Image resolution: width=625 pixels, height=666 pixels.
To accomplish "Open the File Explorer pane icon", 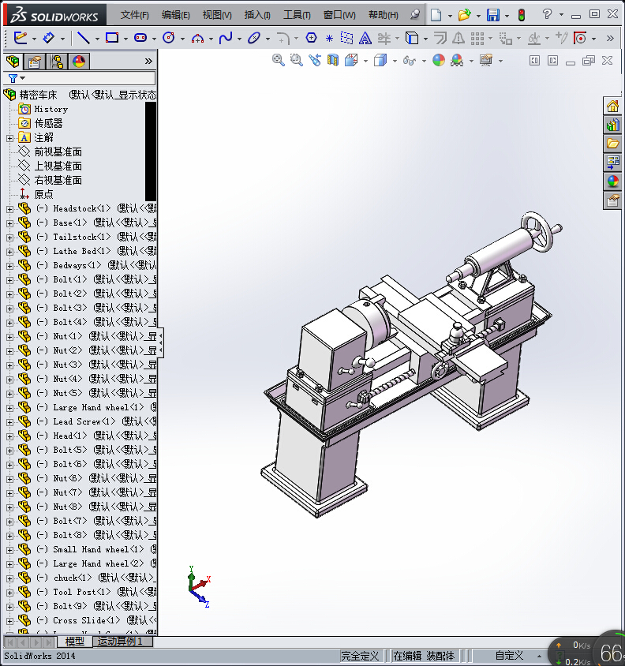I will [x=612, y=144].
